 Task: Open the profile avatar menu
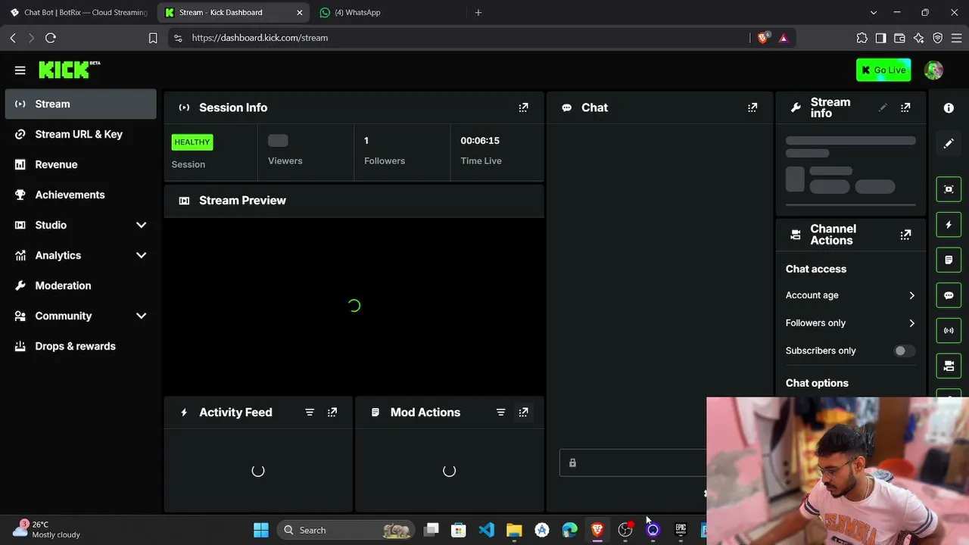pos(933,70)
